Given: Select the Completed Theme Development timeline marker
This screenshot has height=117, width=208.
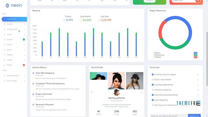Looking at the screenshot, I should 33,84.
